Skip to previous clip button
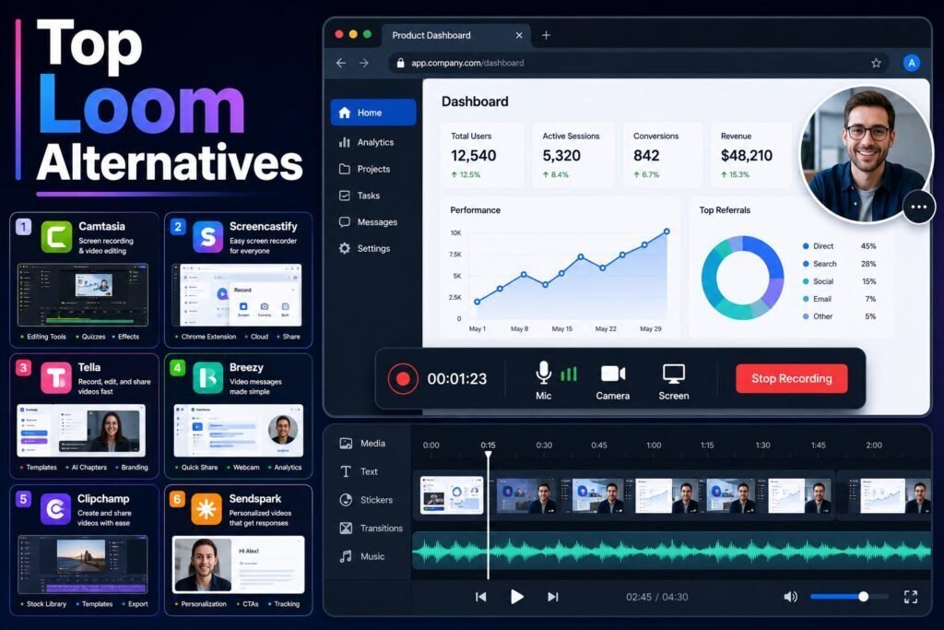 [x=480, y=597]
